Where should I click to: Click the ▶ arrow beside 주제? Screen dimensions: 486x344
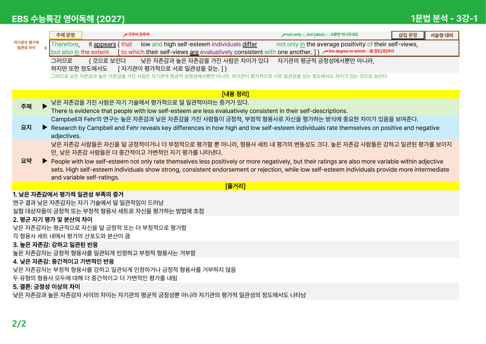click(x=45, y=107)
